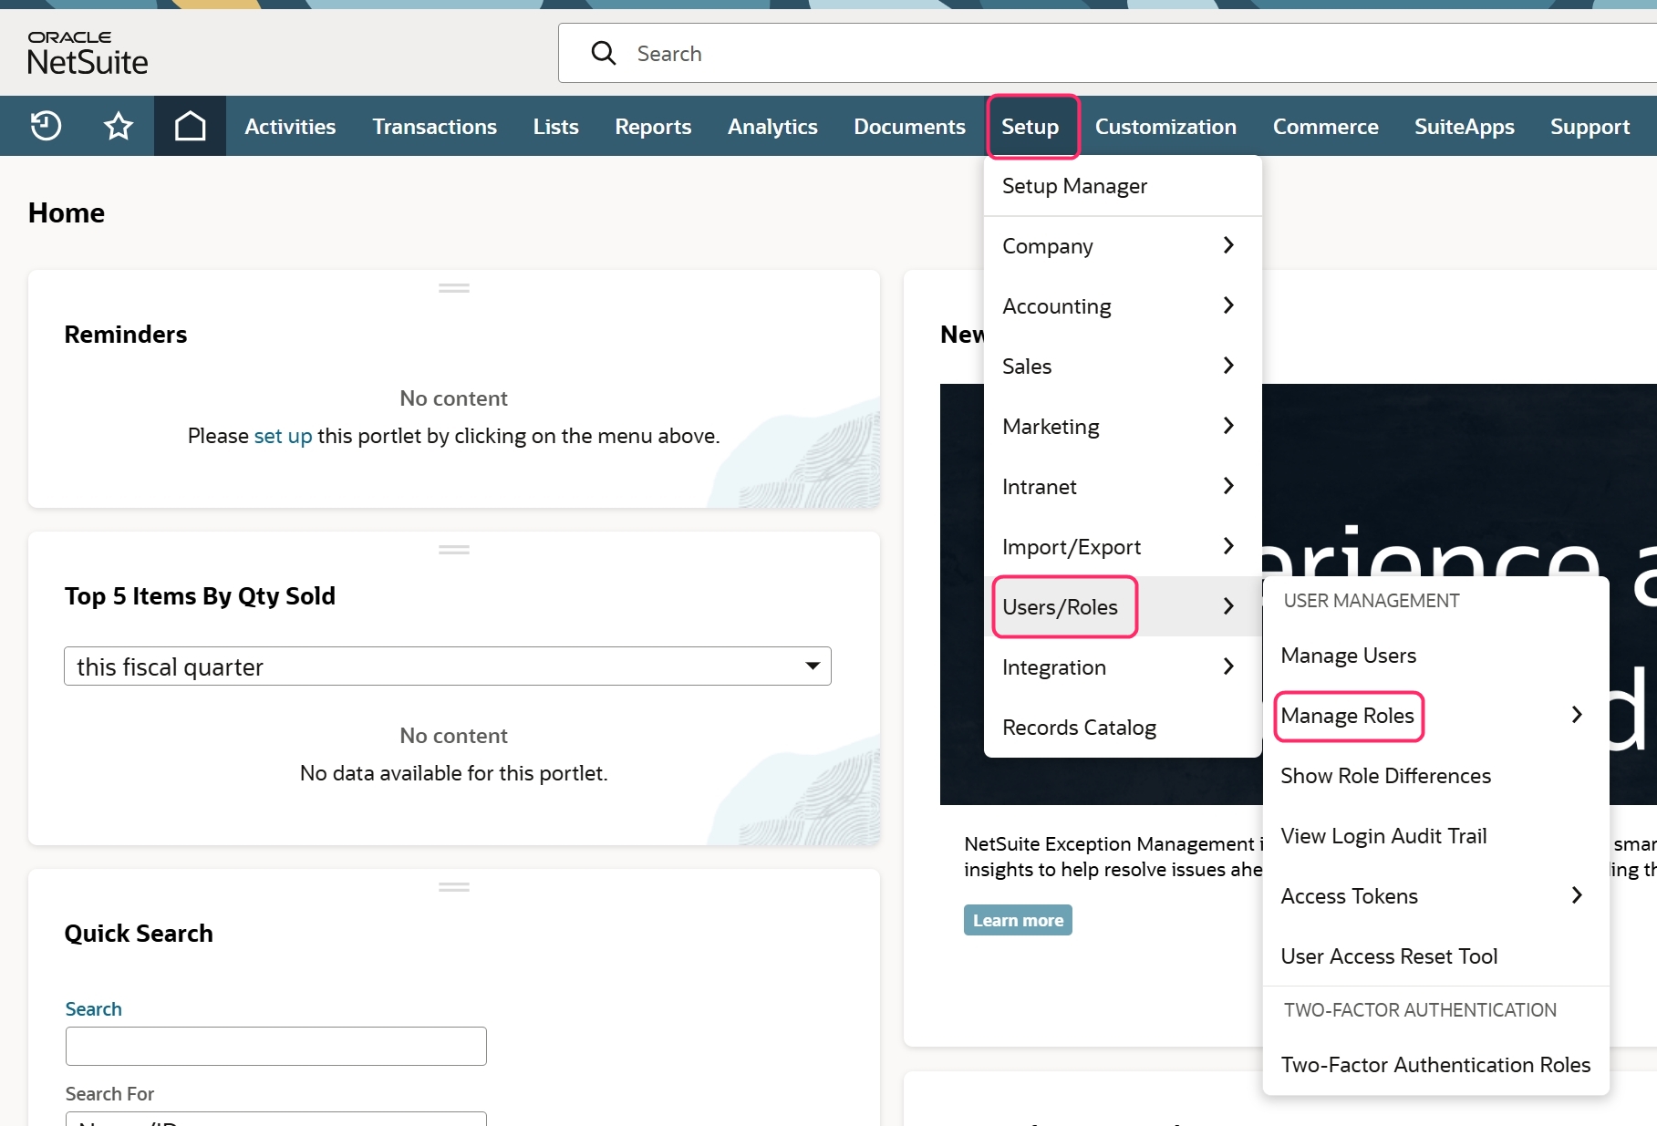Open the SuiteApps menu

coord(1465,126)
